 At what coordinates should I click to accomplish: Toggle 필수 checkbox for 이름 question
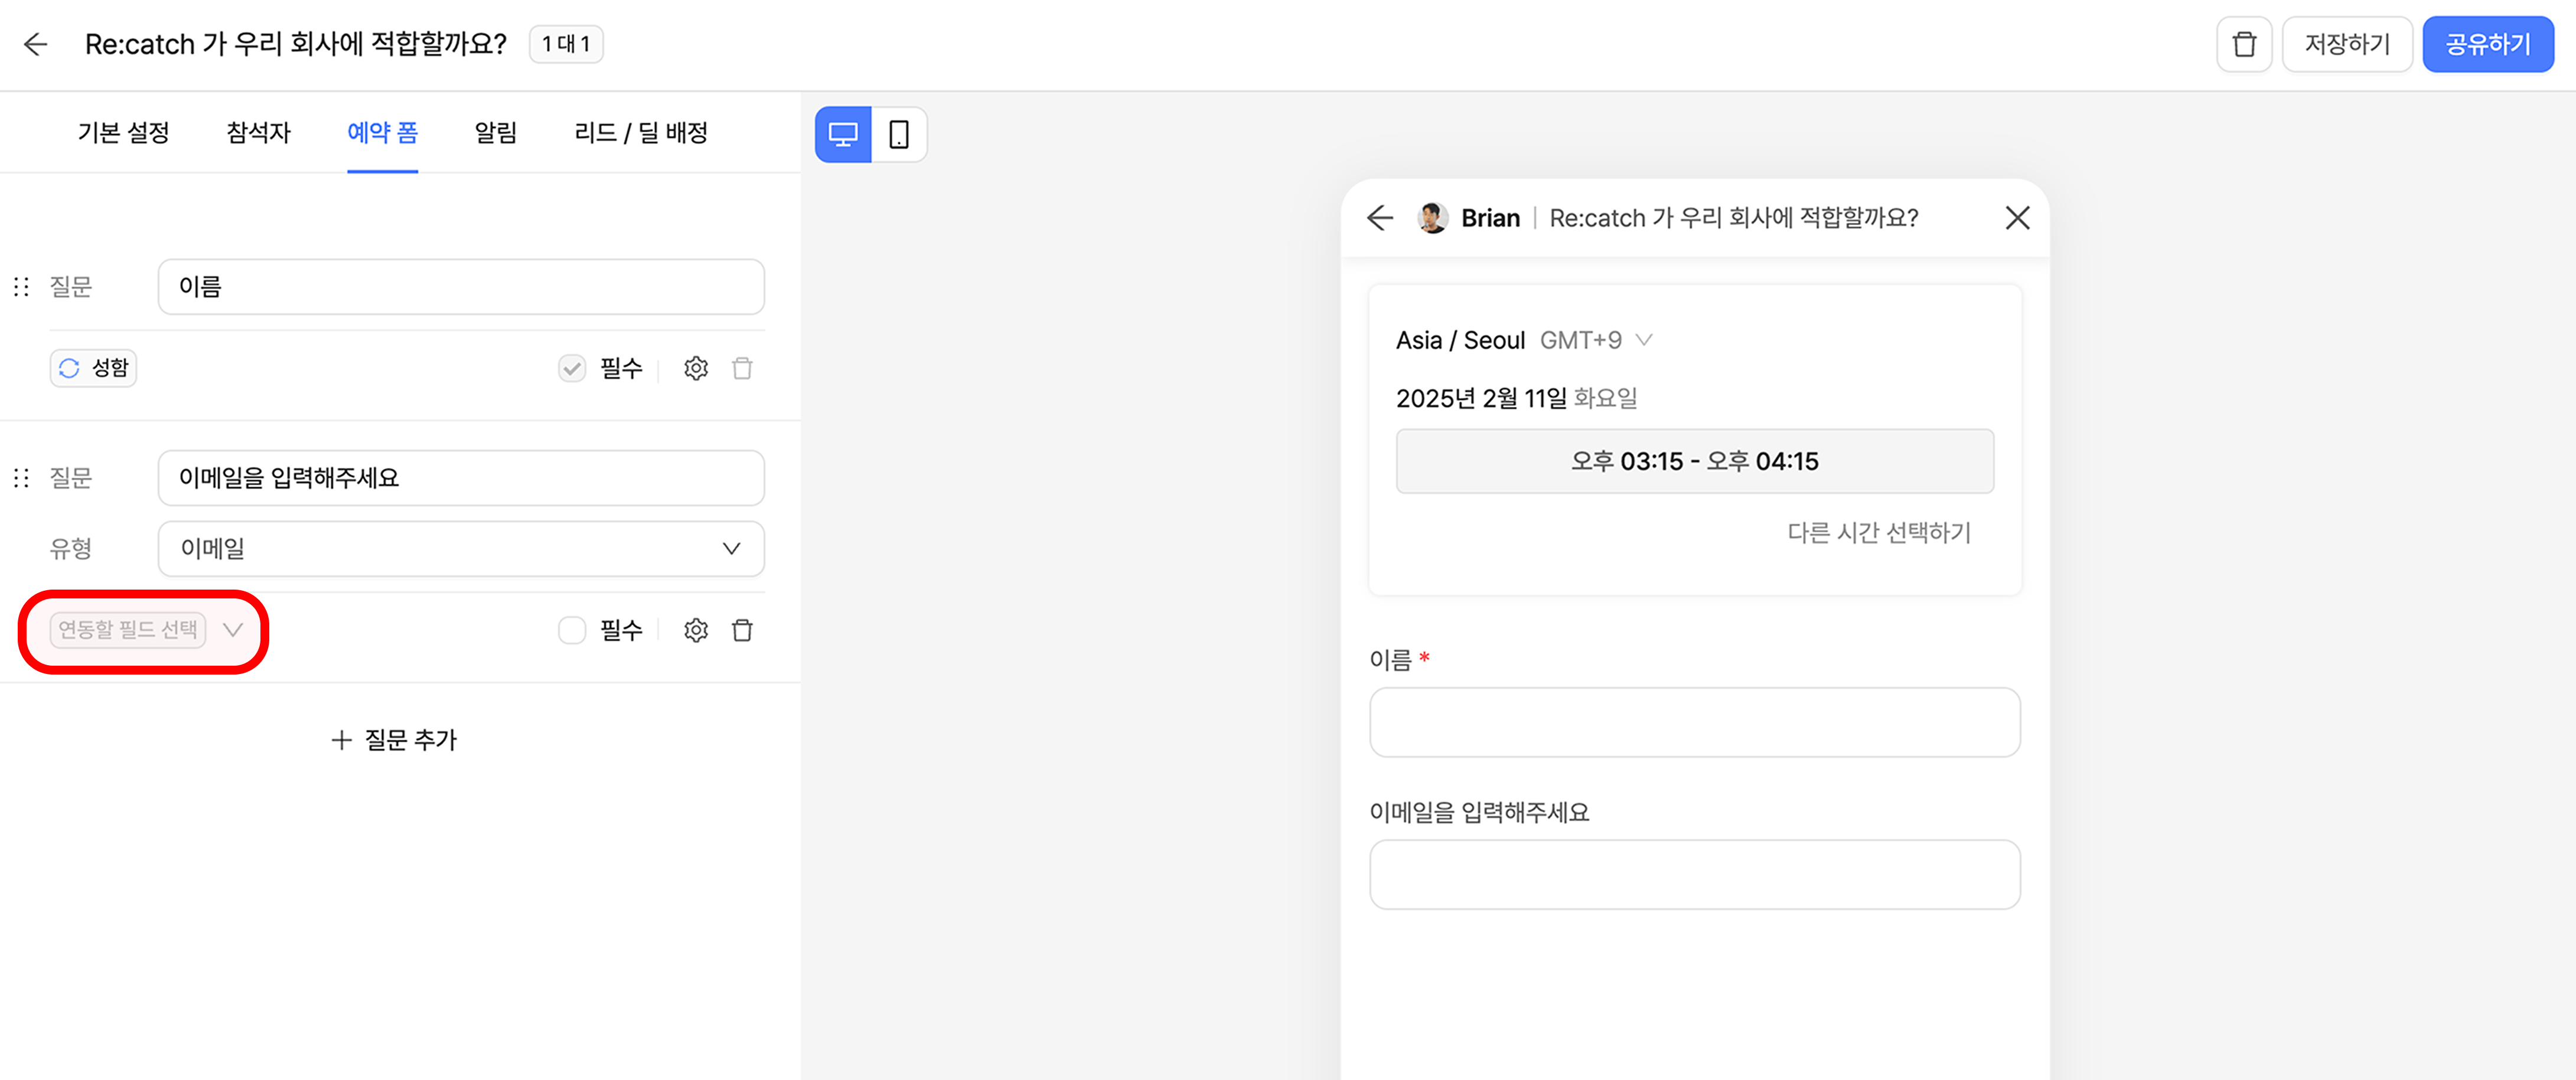point(572,368)
